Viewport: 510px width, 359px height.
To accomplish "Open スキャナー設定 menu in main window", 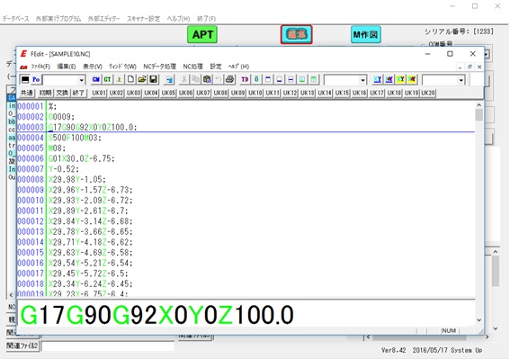I will point(143,19).
